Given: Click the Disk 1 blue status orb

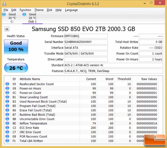Looking at the screenshot, I should pos(24,14).
